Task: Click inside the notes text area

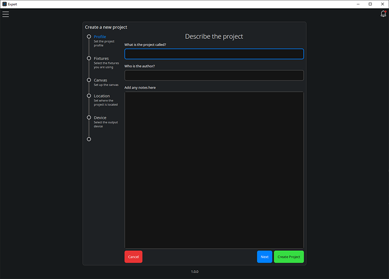Action: (214, 170)
